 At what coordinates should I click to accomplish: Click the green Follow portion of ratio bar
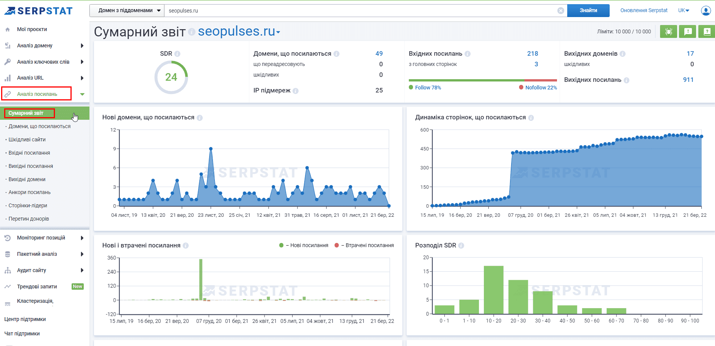pos(466,80)
